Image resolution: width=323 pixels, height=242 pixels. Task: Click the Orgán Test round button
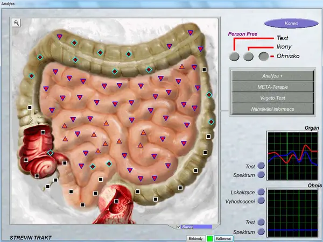[x=261, y=166]
